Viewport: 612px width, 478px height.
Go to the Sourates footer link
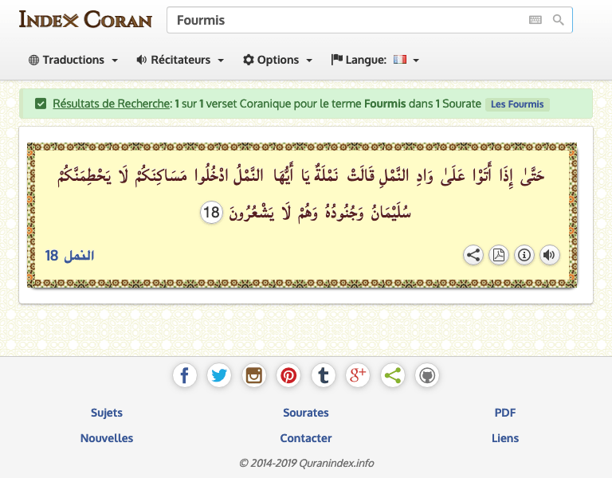click(x=306, y=413)
